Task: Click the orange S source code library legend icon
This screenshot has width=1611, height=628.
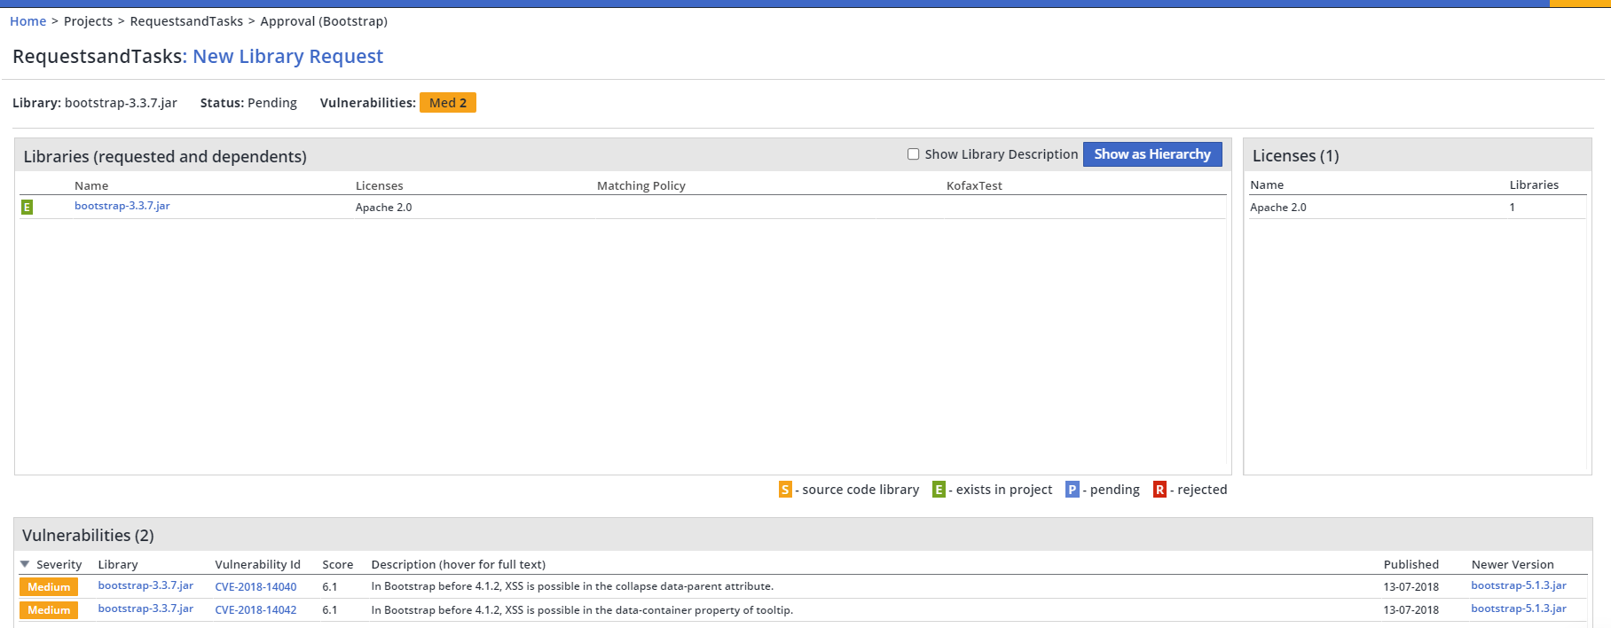Action: (x=785, y=490)
